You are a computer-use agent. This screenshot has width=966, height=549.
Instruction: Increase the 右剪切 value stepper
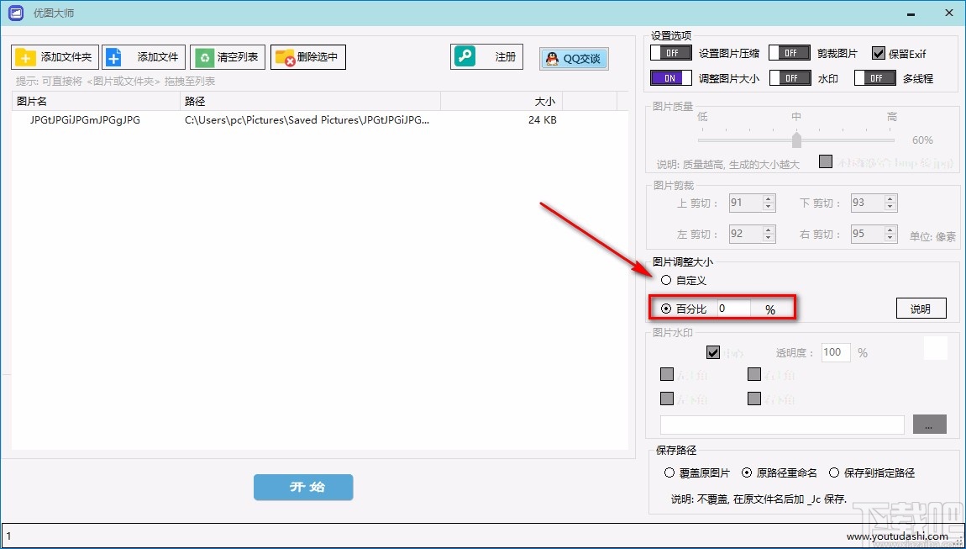[890, 230]
